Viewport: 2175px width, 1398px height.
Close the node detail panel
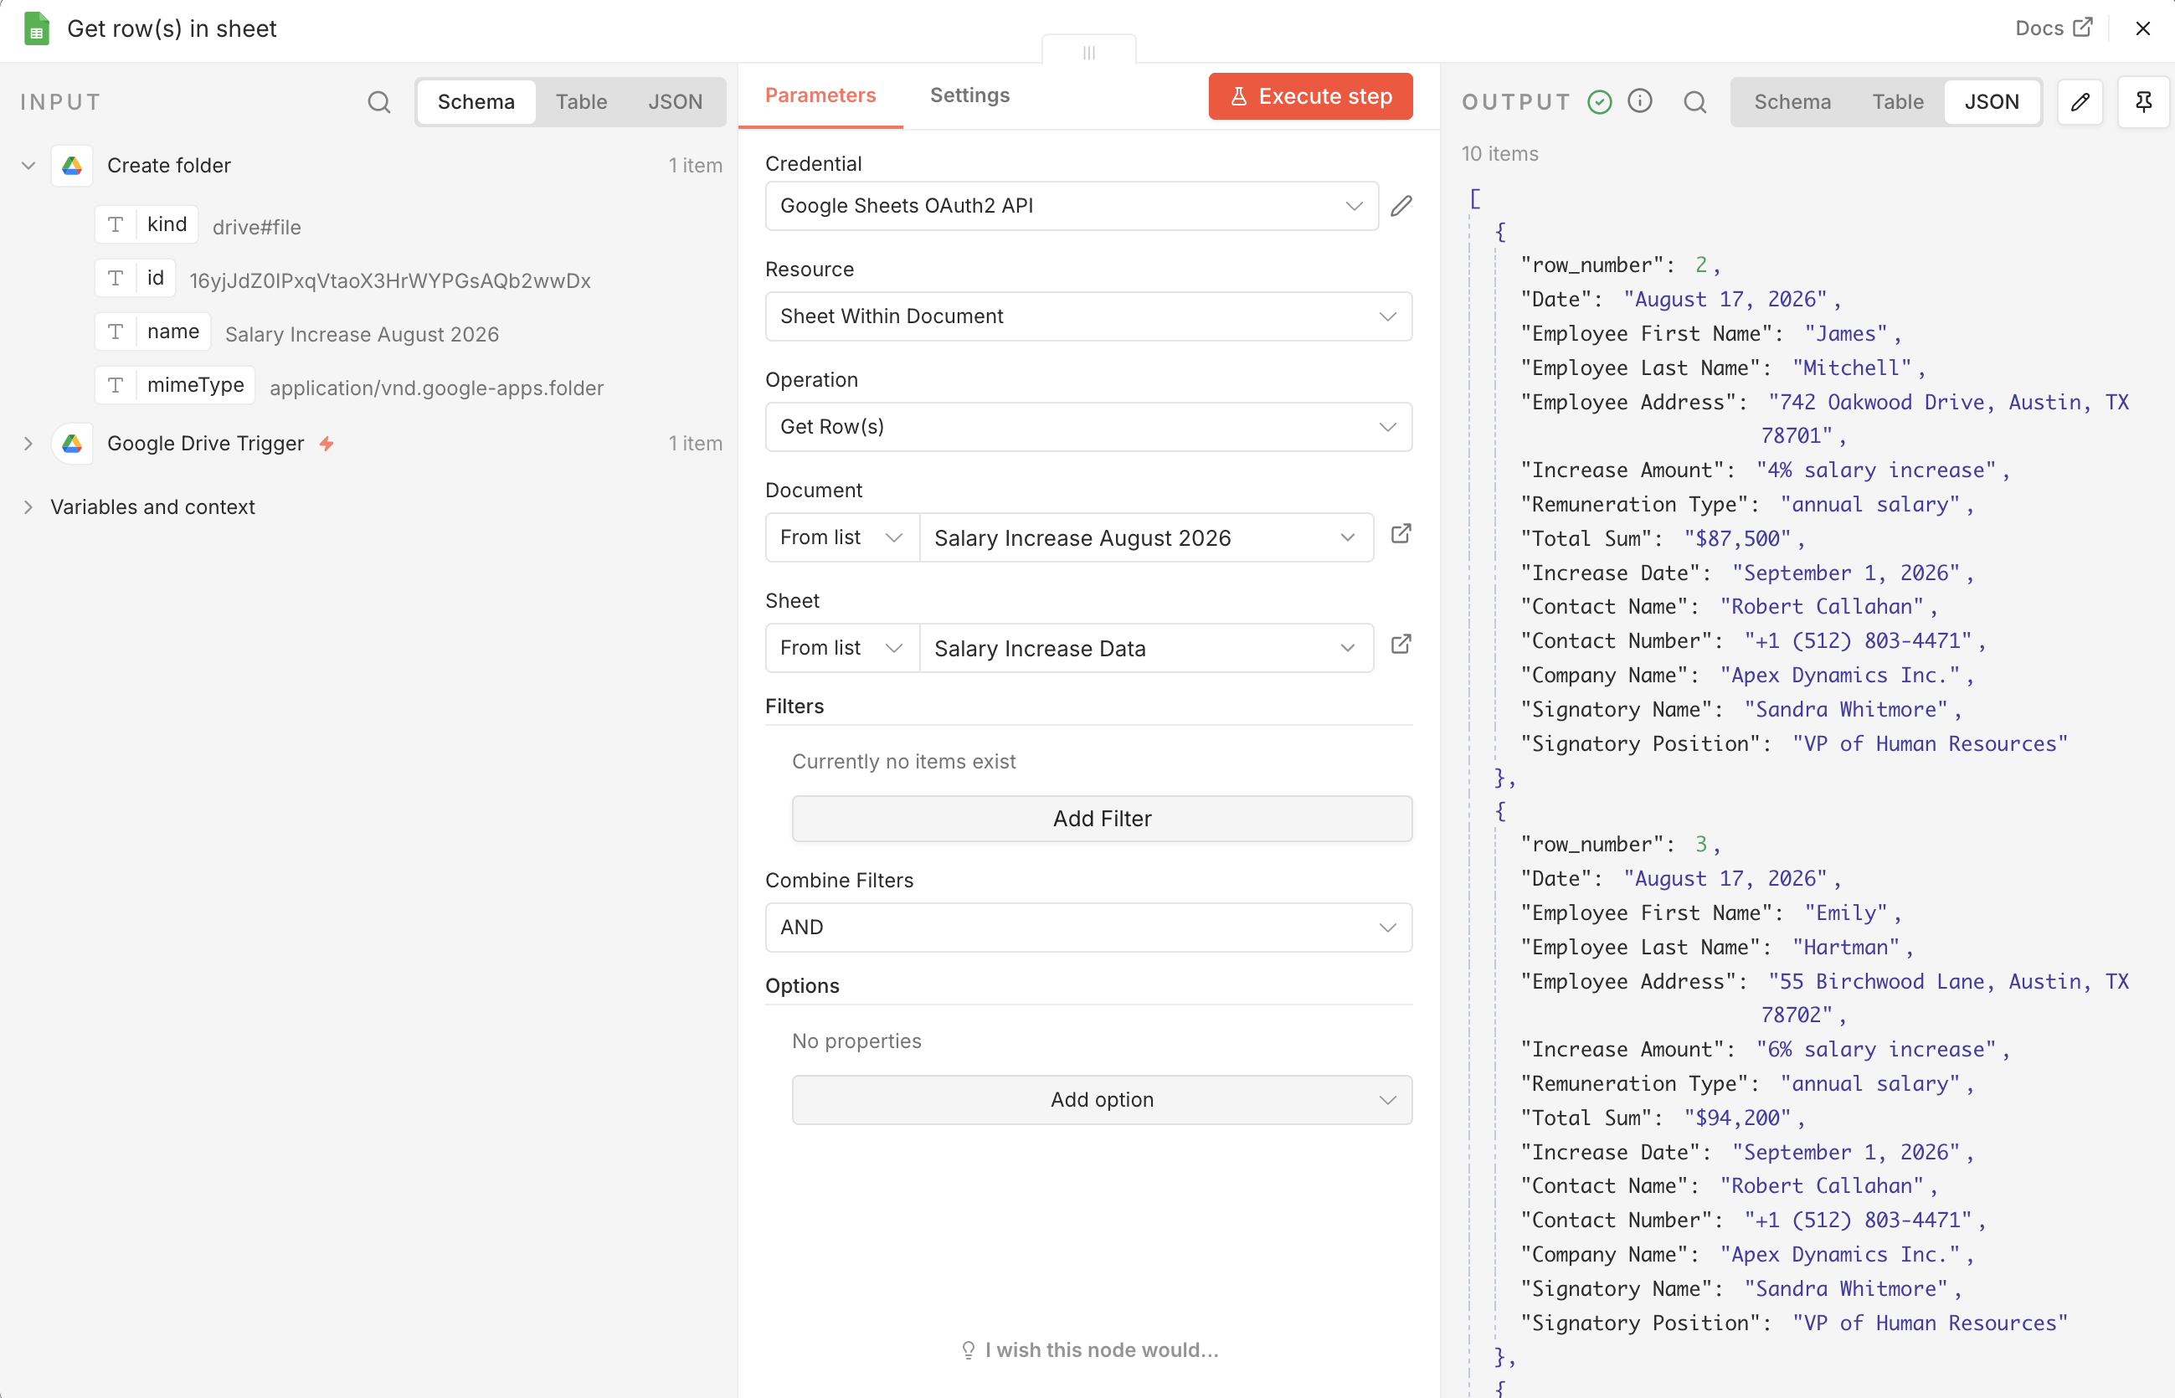click(x=2142, y=29)
